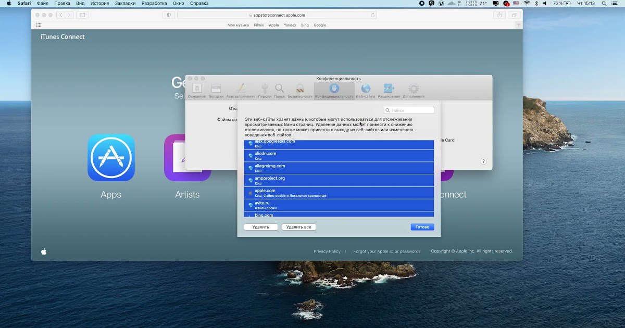Image resolution: width=625 pixels, height=328 pixels.
Task: Open the Yandex bookmark
Action: pyautogui.click(x=290, y=25)
